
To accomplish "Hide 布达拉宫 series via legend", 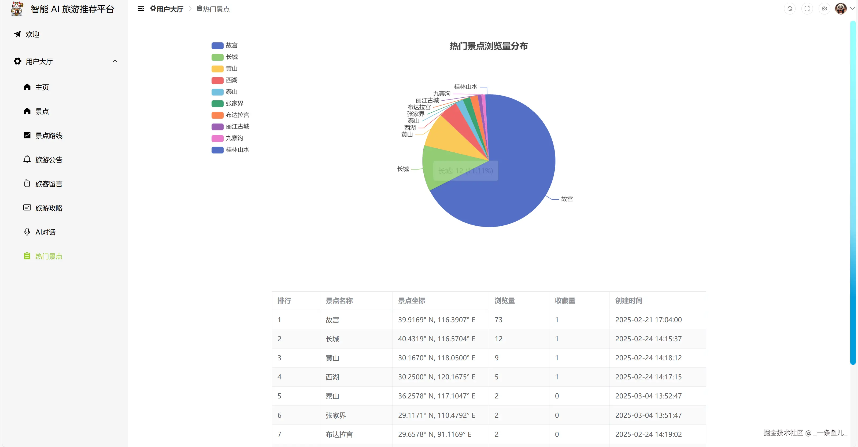I will pyautogui.click(x=230, y=115).
